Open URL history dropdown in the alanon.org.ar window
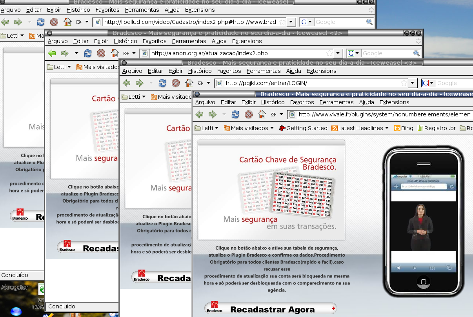473x317 pixels. coord(338,53)
